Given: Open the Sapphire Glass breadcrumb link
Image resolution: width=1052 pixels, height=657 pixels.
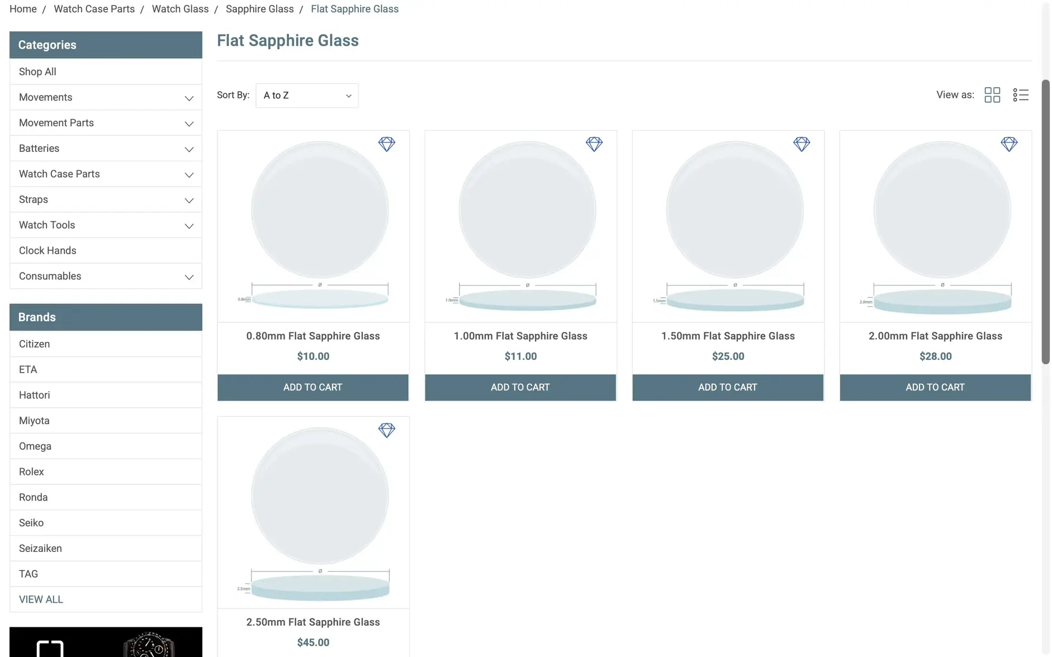Looking at the screenshot, I should pyautogui.click(x=259, y=9).
